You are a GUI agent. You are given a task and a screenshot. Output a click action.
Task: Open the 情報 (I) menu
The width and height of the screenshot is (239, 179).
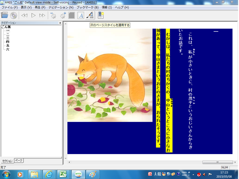point(107,7)
